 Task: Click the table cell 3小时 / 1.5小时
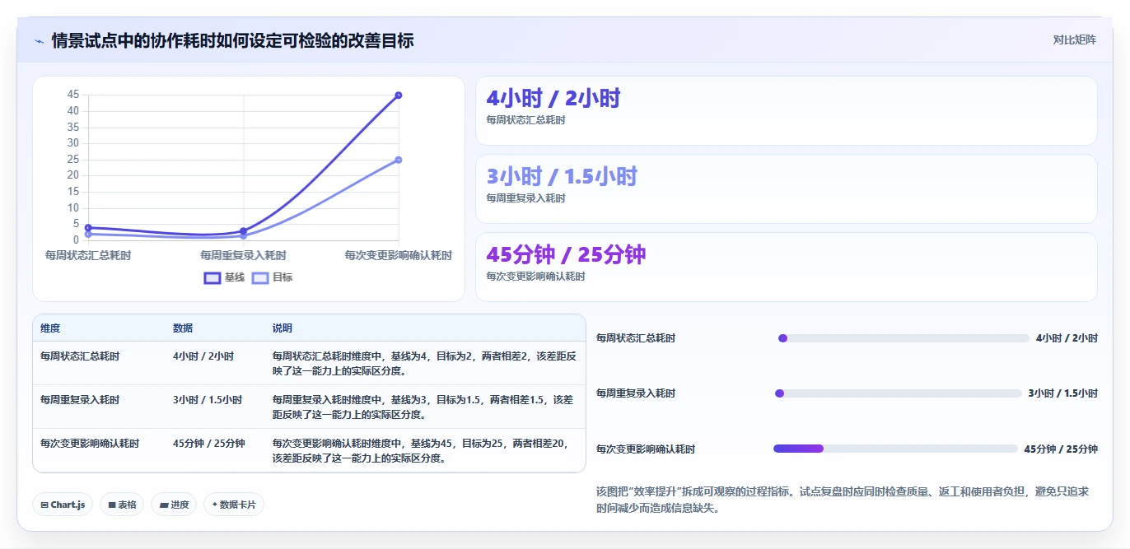208,399
